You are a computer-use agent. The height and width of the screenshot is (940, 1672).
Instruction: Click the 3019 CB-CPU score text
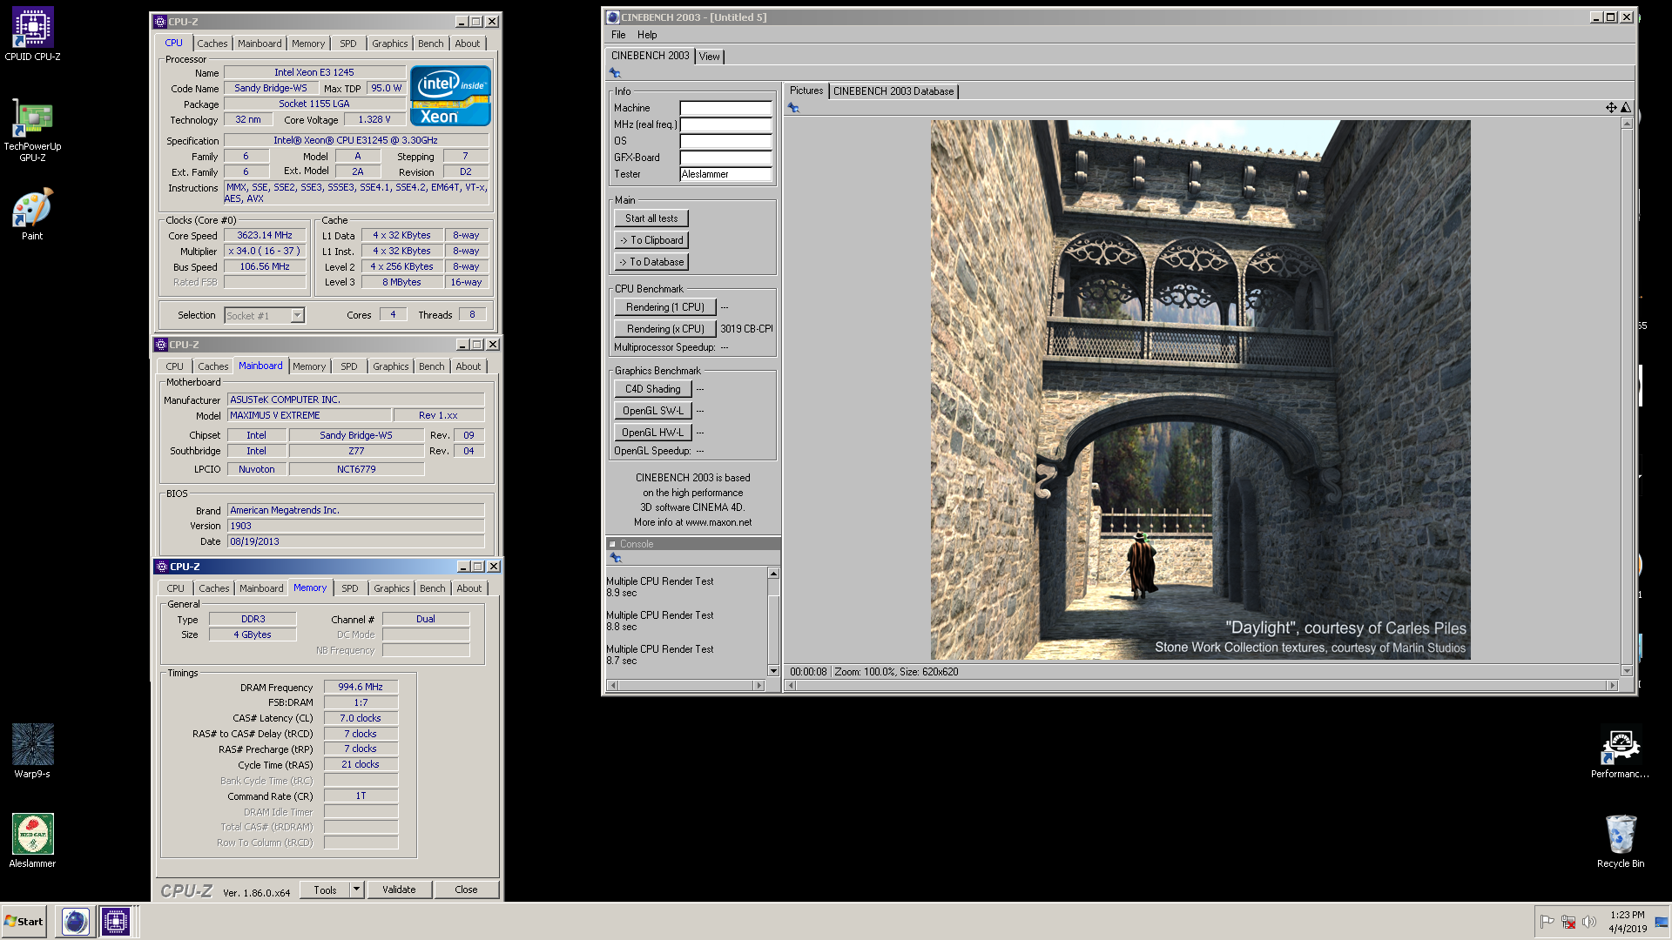(x=746, y=329)
